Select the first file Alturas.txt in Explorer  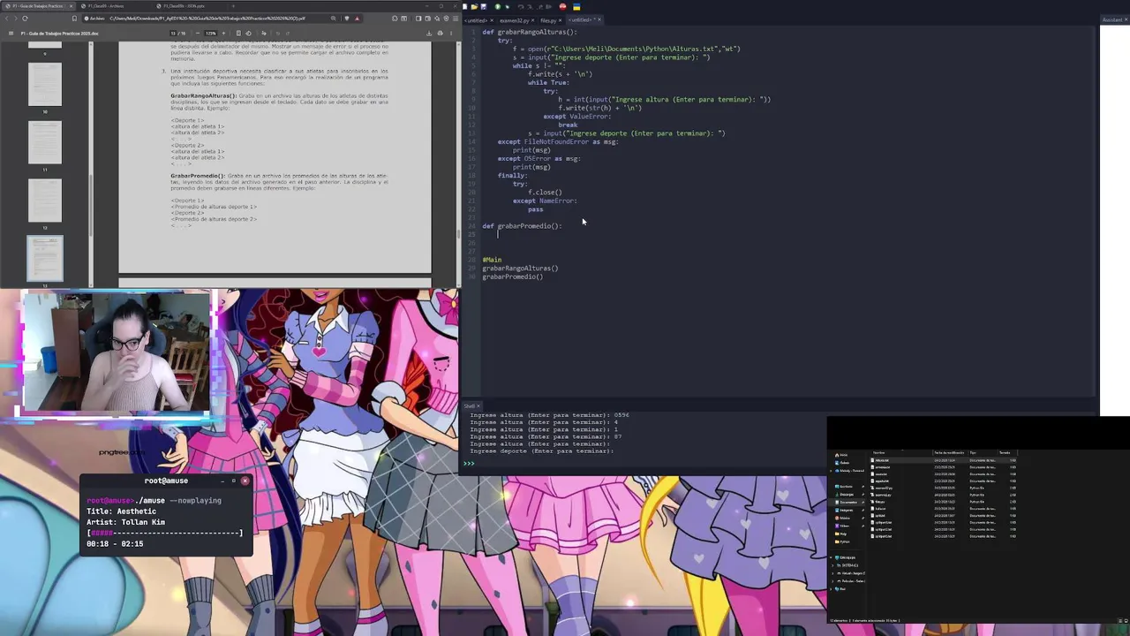pyautogui.click(x=945, y=460)
